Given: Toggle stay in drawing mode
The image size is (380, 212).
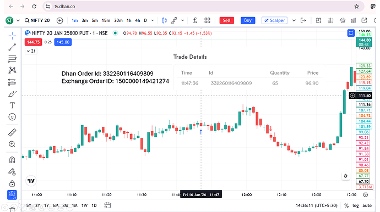Looking at the screenshot, I should pos(12,171).
